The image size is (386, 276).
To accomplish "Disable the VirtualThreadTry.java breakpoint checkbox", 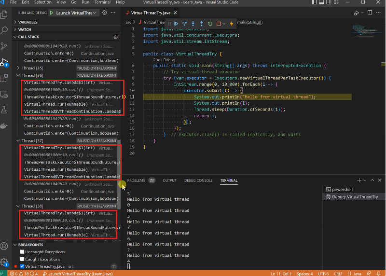I will click(22, 266).
